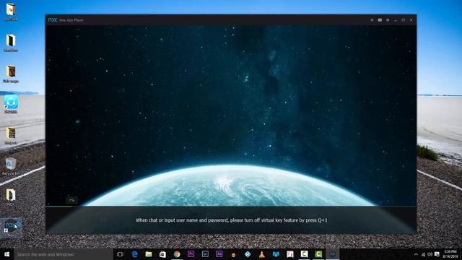Open the network status tray icon
462x260 pixels.
[x=424, y=254]
